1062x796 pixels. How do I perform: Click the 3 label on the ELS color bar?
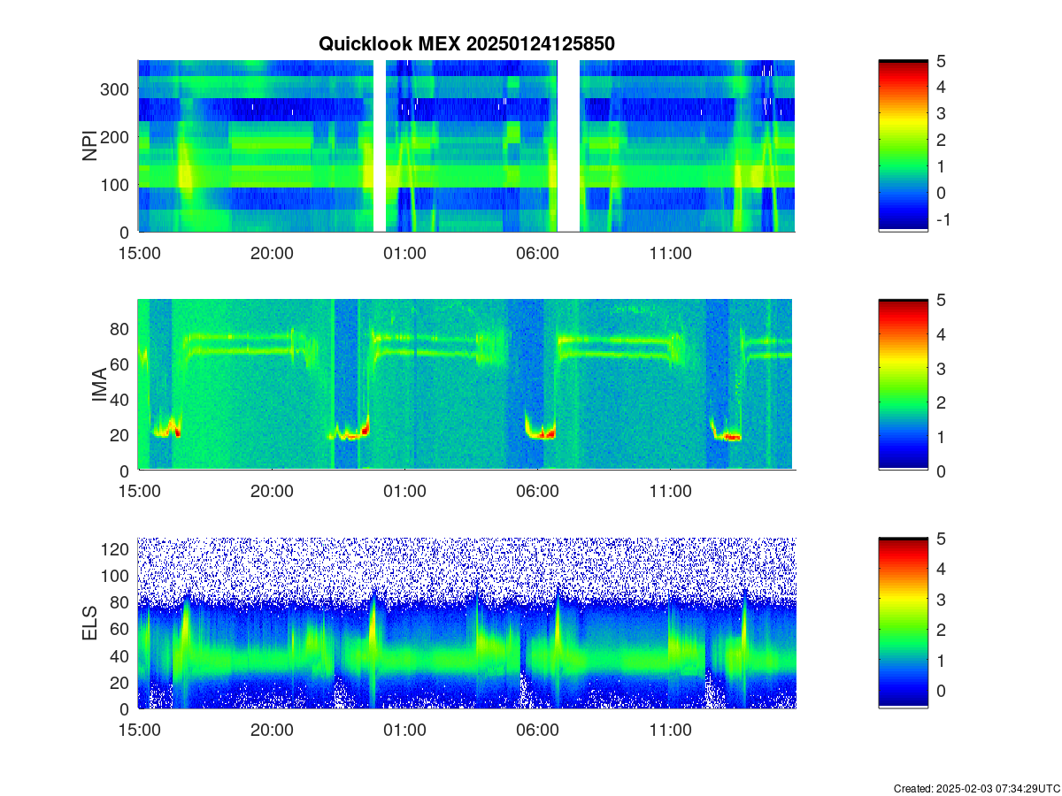click(x=942, y=600)
